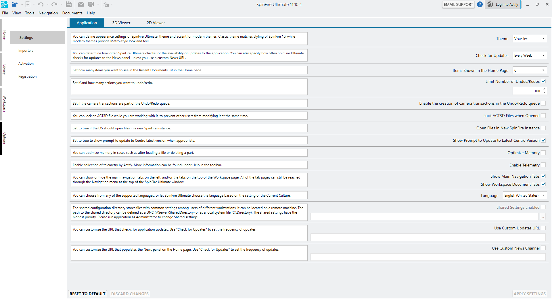
Task: Open the Language dropdown
Action: (525, 195)
